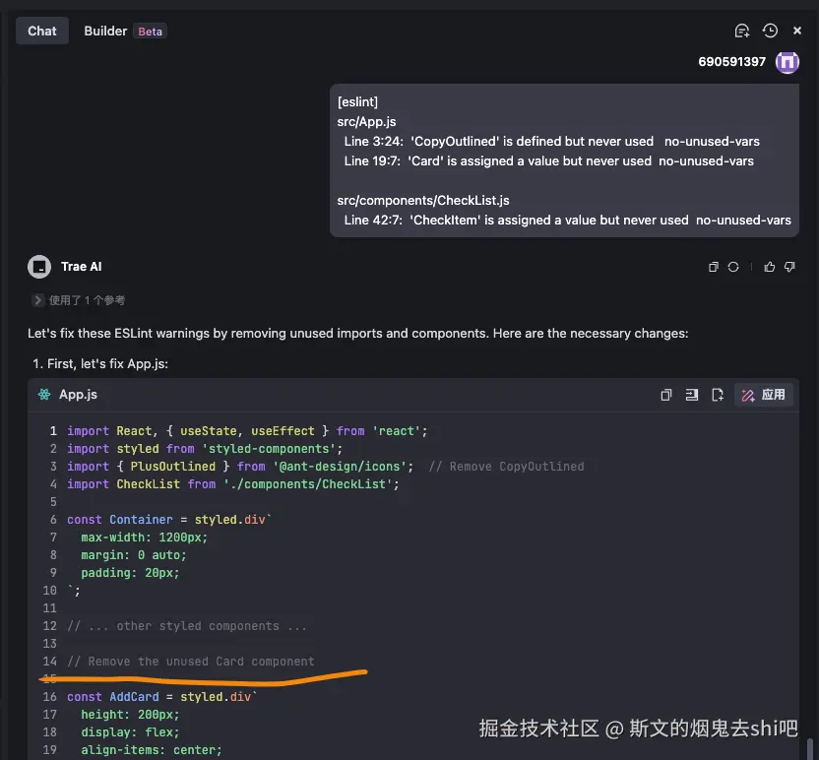
Task: Dislike the response with thumbs down
Action: [788, 267]
